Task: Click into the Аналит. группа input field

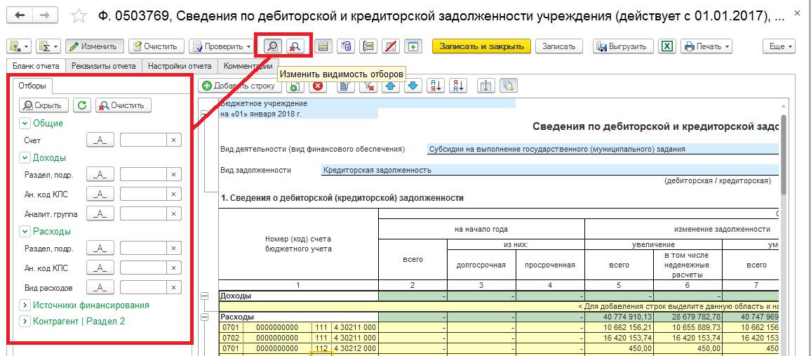Action: (x=143, y=213)
